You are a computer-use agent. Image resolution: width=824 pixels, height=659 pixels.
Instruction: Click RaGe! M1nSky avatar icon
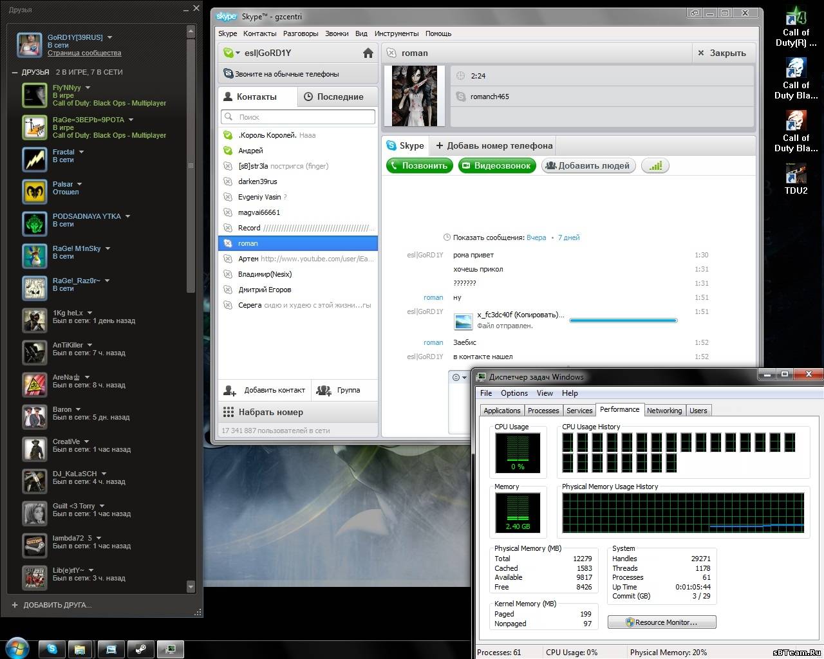click(35, 256)
